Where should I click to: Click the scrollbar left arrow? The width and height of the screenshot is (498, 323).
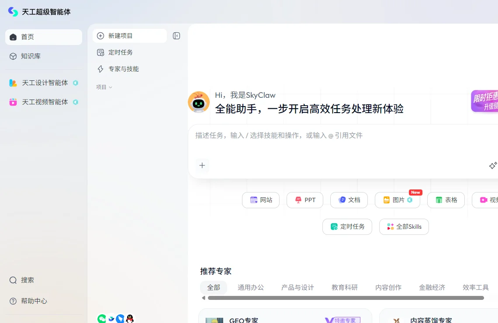204,298
